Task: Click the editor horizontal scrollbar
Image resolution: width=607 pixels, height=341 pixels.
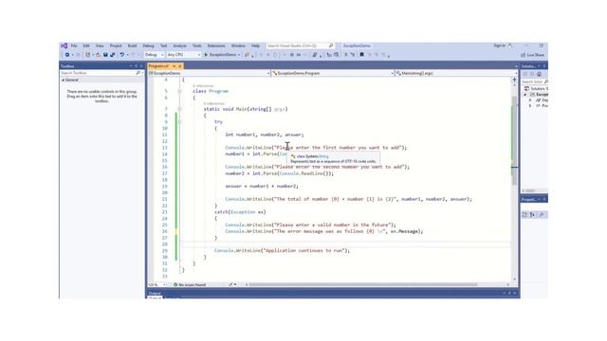Action: pos(363,284)
